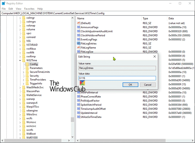
Task: Click the wcifs folder icon
Action: 24,118
